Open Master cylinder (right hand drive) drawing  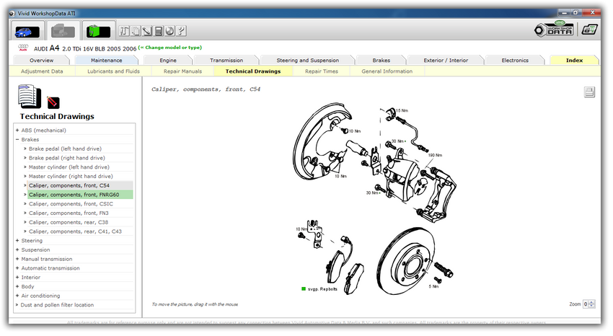[x=71, y=176]
